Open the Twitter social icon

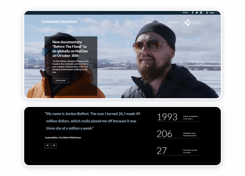coord(197,13)
